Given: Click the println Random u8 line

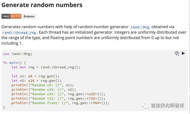Looking at the screenshot, I should (x=43, y=85).
